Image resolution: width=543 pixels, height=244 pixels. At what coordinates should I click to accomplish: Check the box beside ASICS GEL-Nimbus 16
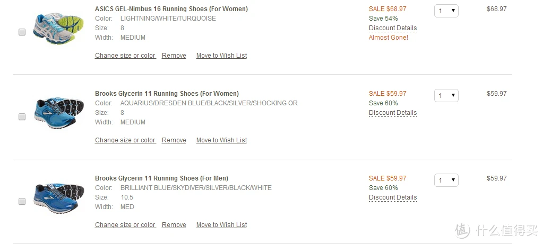[22, 32]
